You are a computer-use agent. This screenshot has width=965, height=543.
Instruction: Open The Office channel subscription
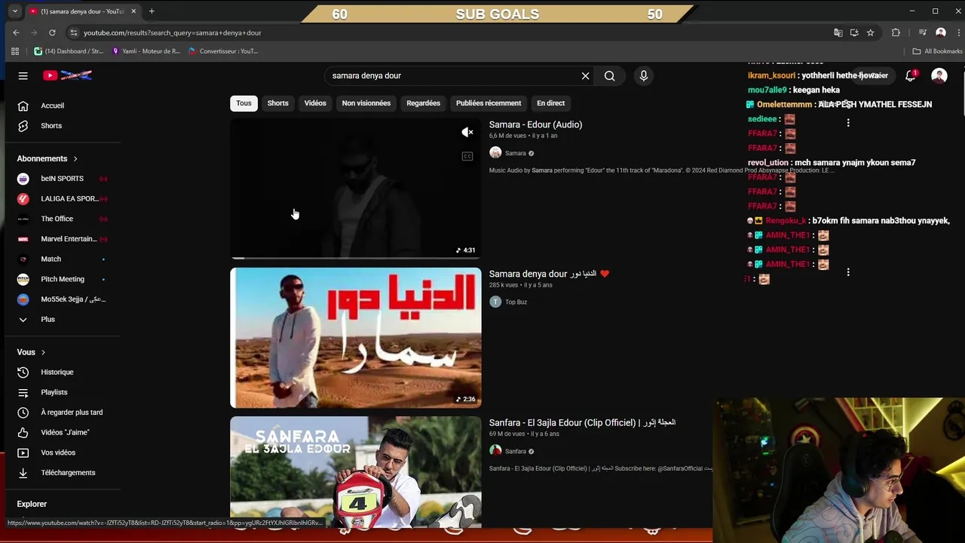pyautogui.click(x=57, y=219)
